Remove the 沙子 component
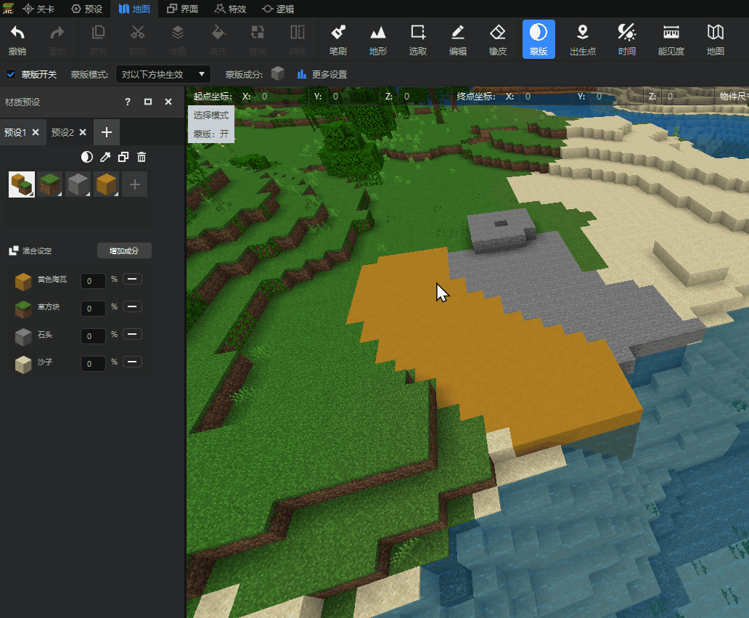 [132, 362]
